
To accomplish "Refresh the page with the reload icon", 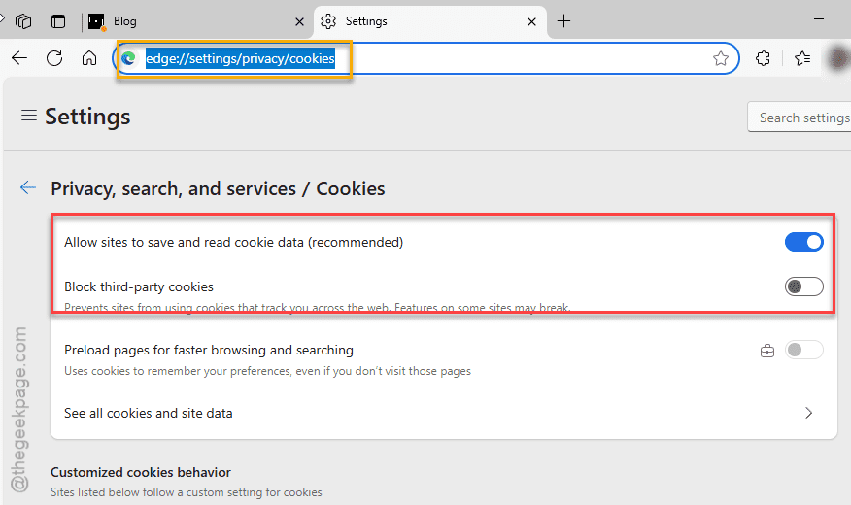I will 54,58.
